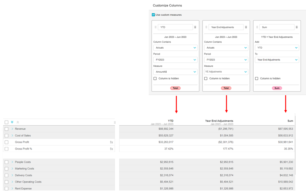Expand the People Costs row
Viewport: 306px width, 192px height.
pos(12,162)
